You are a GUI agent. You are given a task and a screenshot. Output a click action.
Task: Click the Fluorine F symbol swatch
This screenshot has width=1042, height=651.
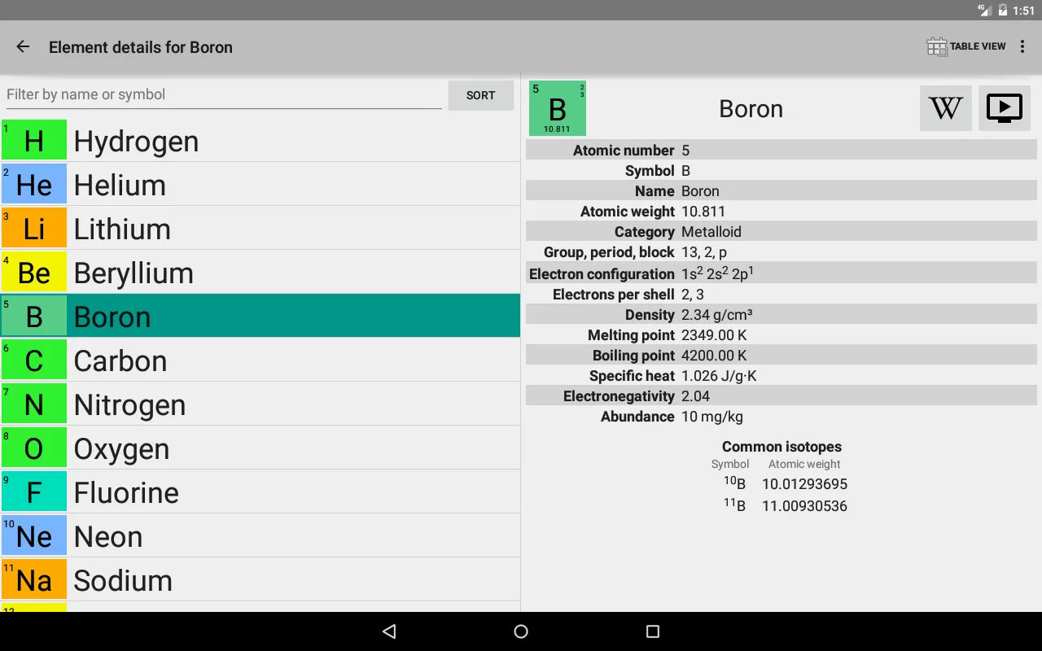34,492
